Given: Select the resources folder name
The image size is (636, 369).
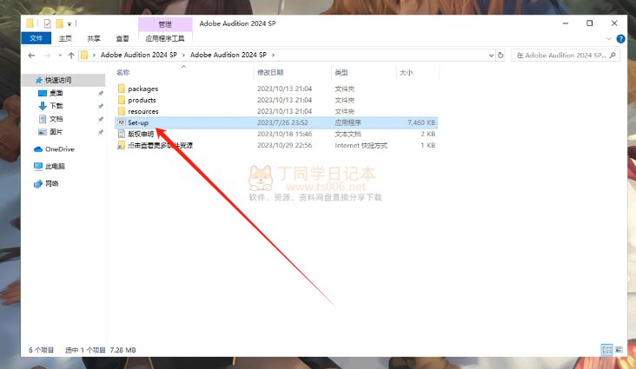Looking at the screenshot, I should tap(143, 111).
